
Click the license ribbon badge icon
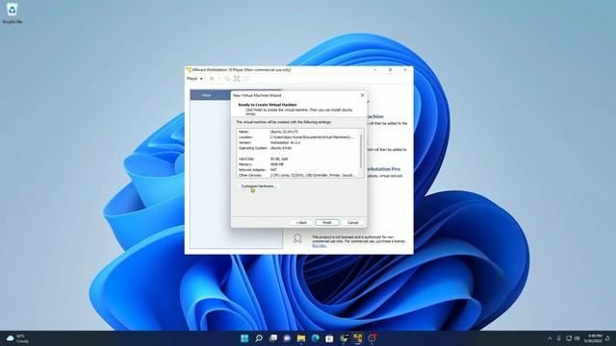coord(297,238)
